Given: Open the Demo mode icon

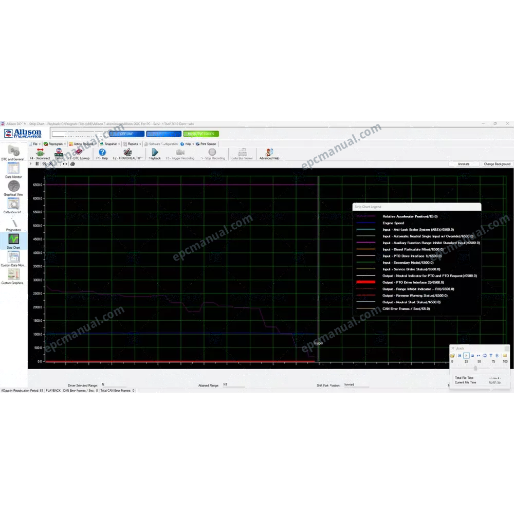Looking at the screenshot, I should pyautogui.click(x=59, y=152).
